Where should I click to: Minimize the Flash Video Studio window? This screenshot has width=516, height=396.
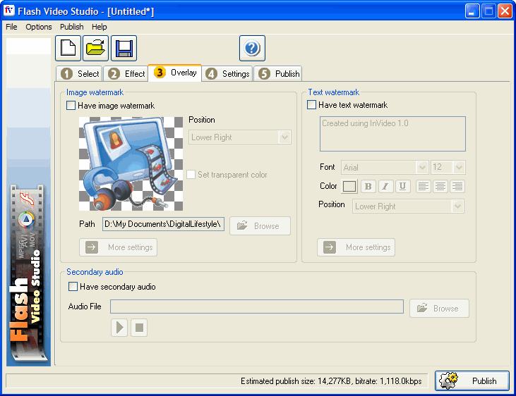[472, 11]
